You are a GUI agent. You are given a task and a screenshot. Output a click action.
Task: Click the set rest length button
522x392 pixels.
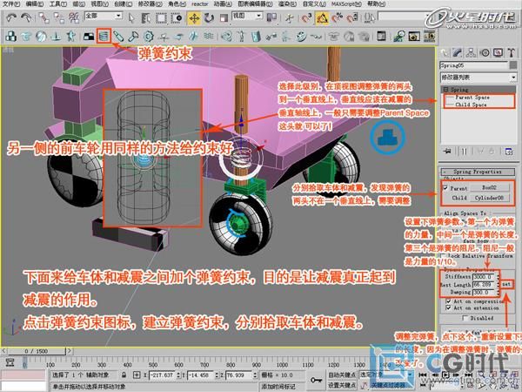(506, 284)
